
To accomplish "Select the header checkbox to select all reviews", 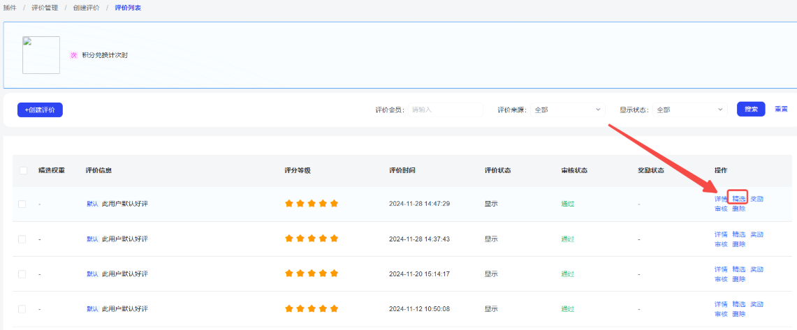I will (24, 171).
